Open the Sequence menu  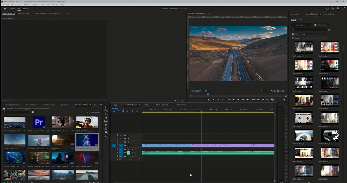19,5
